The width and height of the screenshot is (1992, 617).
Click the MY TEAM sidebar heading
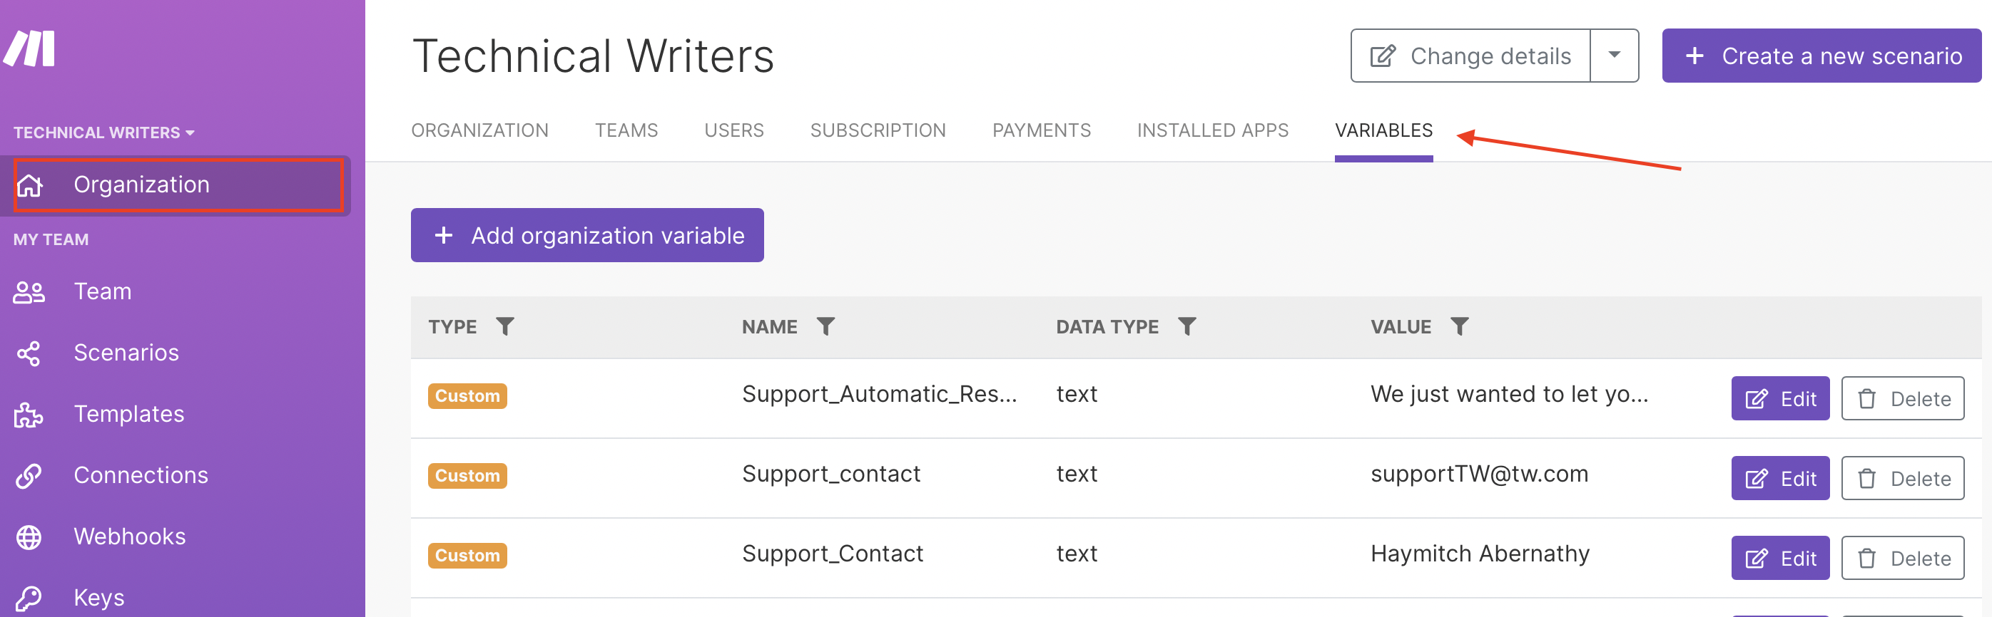tap(51, 239)
